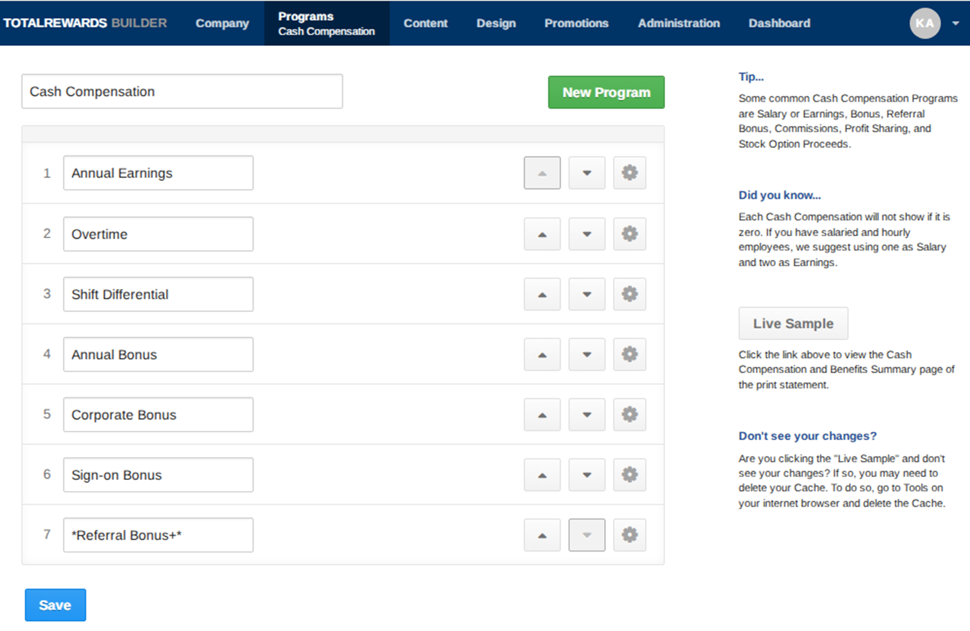Move Shift Differential down
Image resolution: width=970 pixels, height=631 pixels.
pyautogui.click(x=587, y=294)
